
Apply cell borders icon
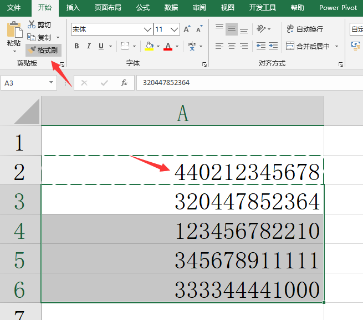click(x=125, y=46)
